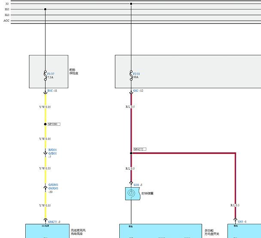Click the SP5093 splice dot

click(45, 124)
